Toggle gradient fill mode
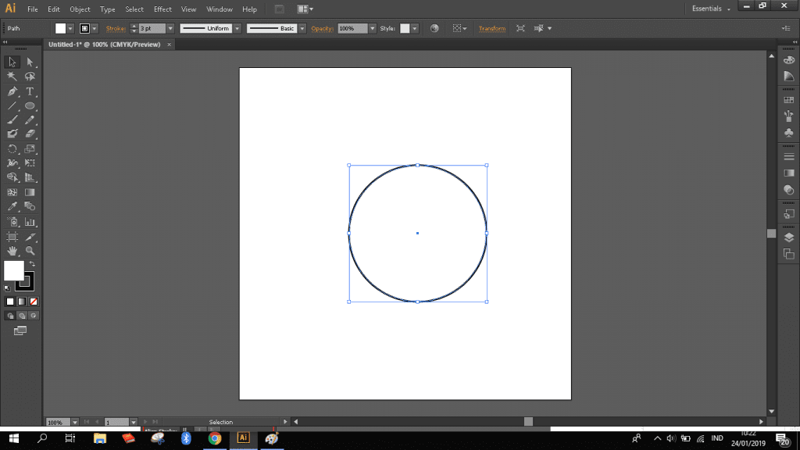The image size is (800, 450). point(21,300)
